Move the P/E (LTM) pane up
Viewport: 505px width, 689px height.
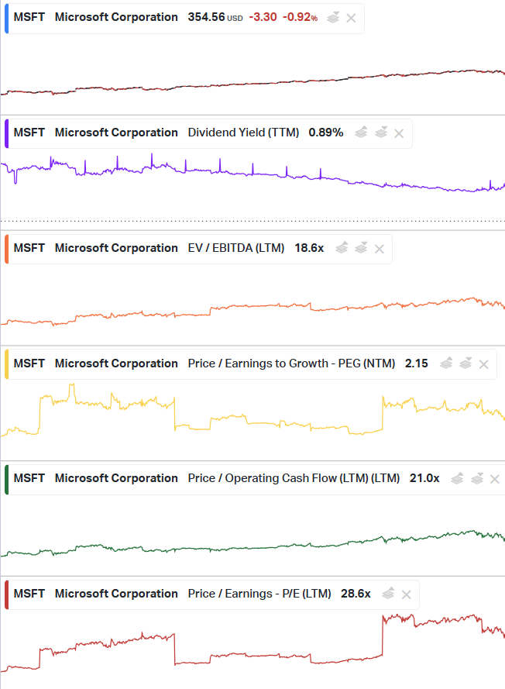(389, 594)
